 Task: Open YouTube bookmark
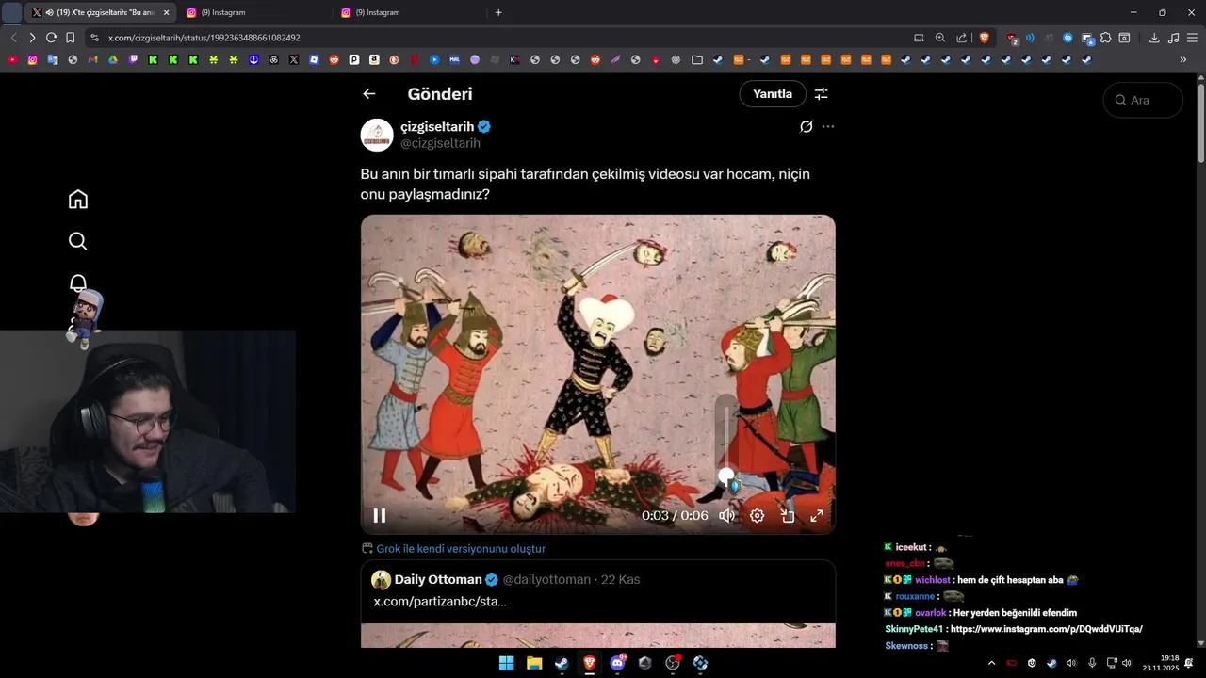12,59
